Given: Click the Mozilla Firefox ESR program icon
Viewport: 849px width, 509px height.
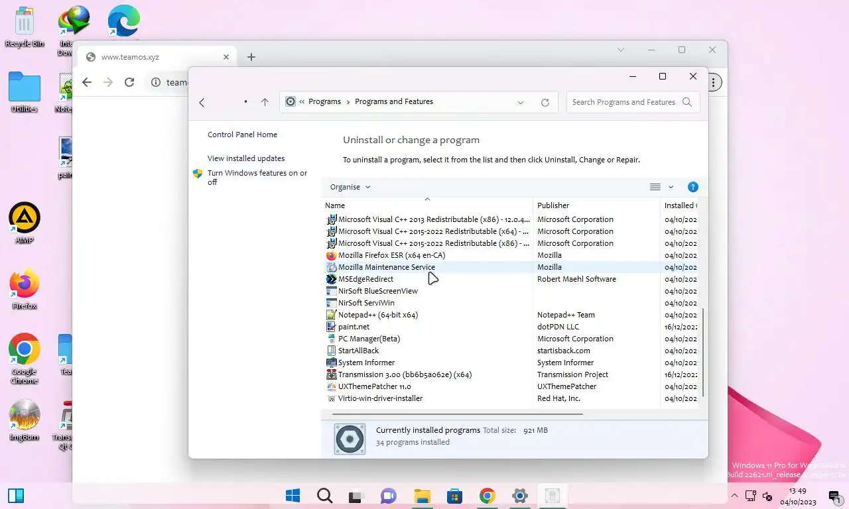Looking at the screenshot, I should (x=332, y=255).
